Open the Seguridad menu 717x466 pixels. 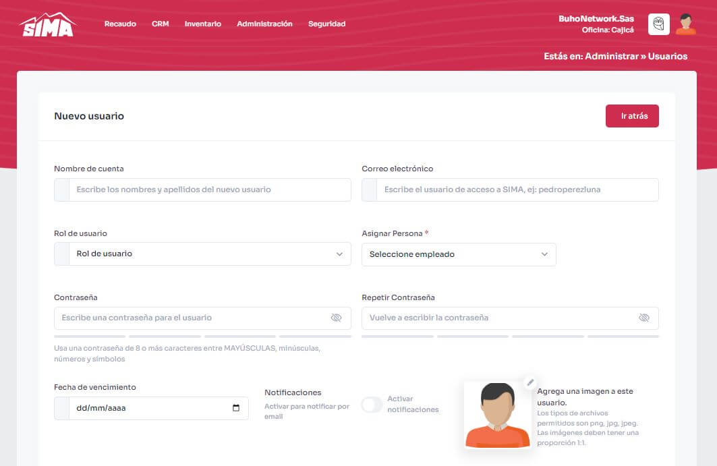326,24
